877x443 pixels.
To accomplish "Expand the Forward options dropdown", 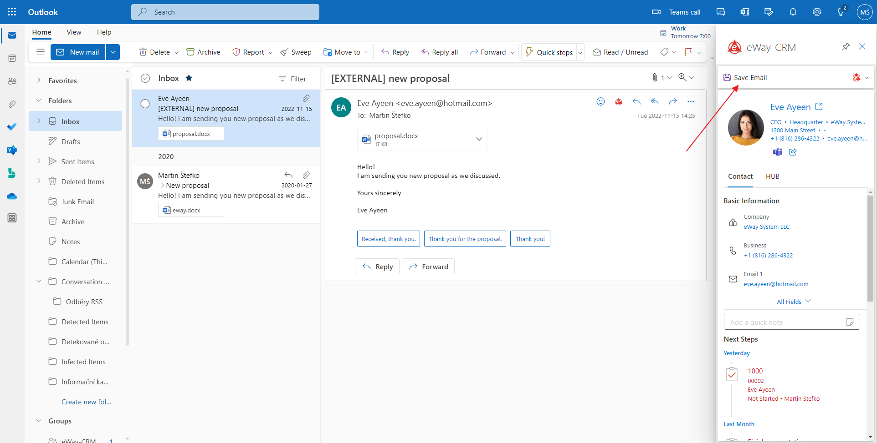I will [x=513, y=52].
